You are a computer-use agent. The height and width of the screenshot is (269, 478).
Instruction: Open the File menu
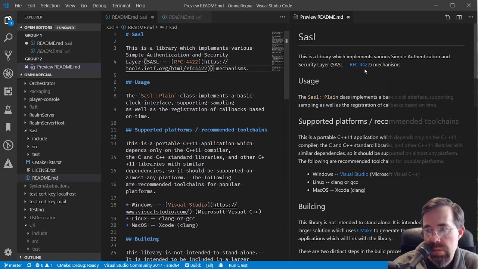[x=18, y=6]
